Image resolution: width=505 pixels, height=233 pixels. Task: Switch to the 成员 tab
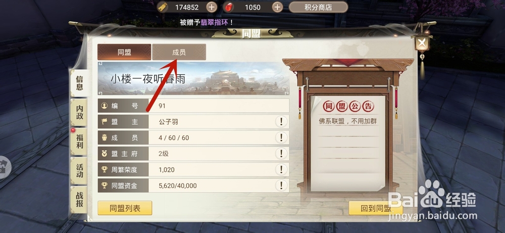tap(179, 52)
